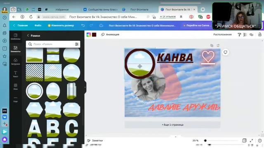
Task: Click the link chain icon in toolbar
Action: 251,35
